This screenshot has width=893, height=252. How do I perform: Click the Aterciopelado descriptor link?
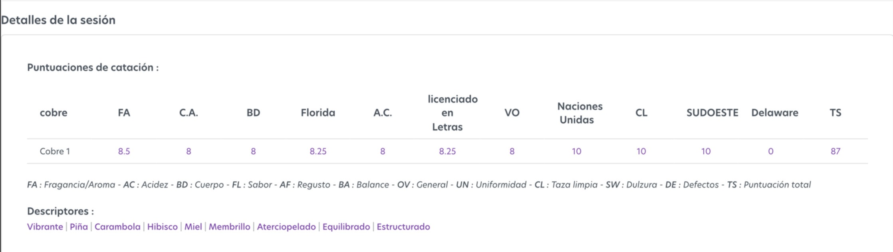286,226
